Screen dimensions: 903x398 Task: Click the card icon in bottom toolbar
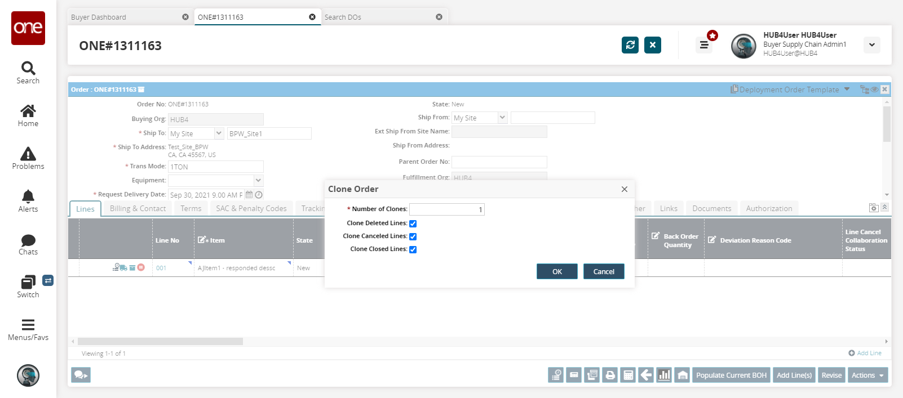tap(574, 375)
